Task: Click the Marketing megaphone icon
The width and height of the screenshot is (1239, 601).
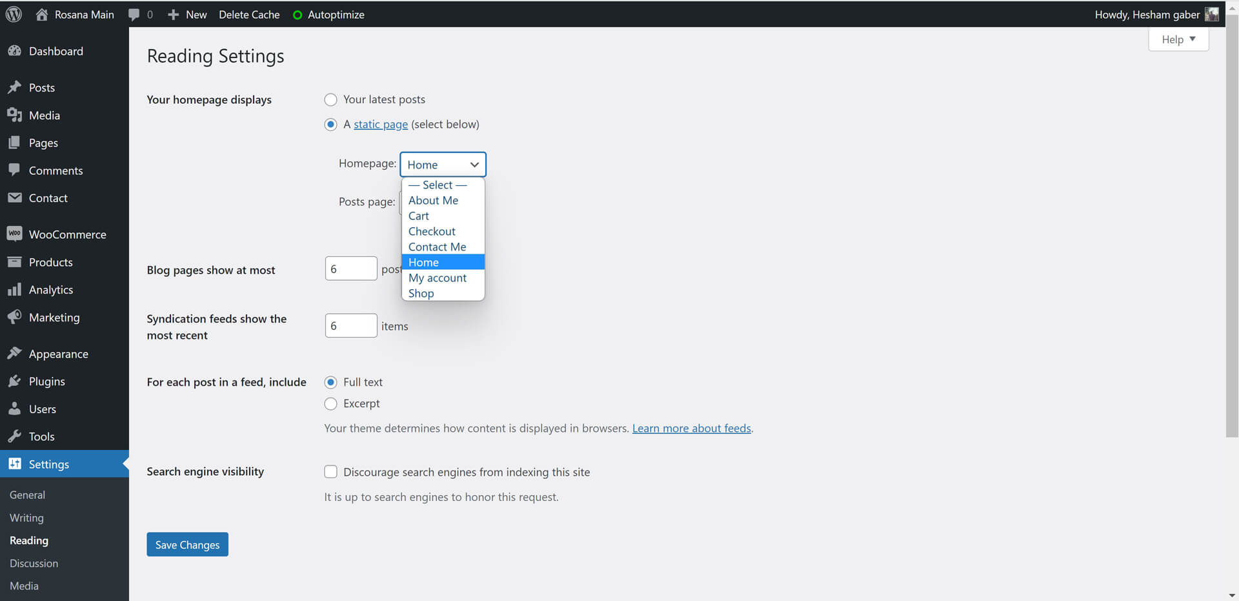Action: click(x=14, y=317)
